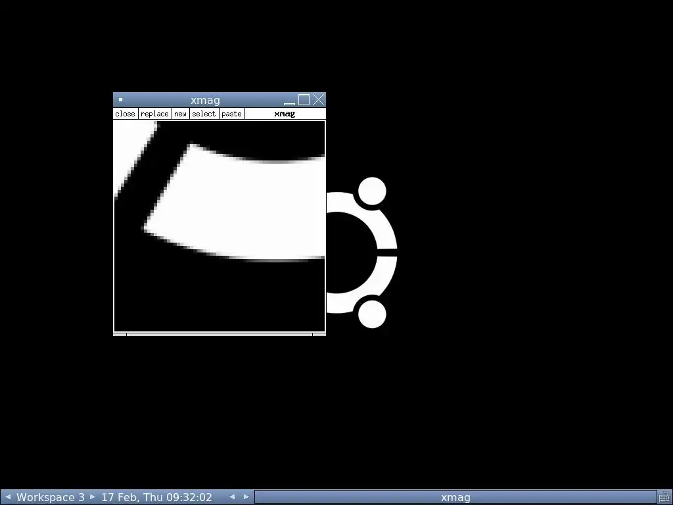Switch to previous workspace using left arrow
Image resolution: width=673 pixels, height=505 pixels.
click(8, 497)
